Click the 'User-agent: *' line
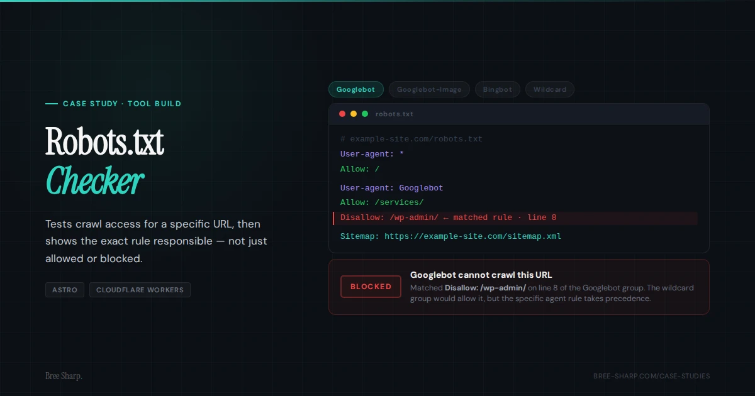 (x=372, y=154)
